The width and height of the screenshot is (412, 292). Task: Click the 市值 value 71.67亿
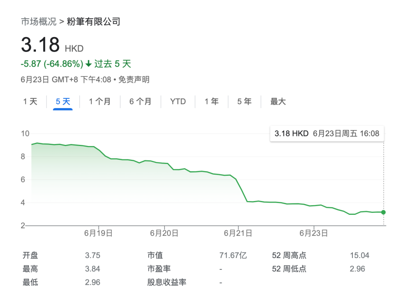[233, 255]
